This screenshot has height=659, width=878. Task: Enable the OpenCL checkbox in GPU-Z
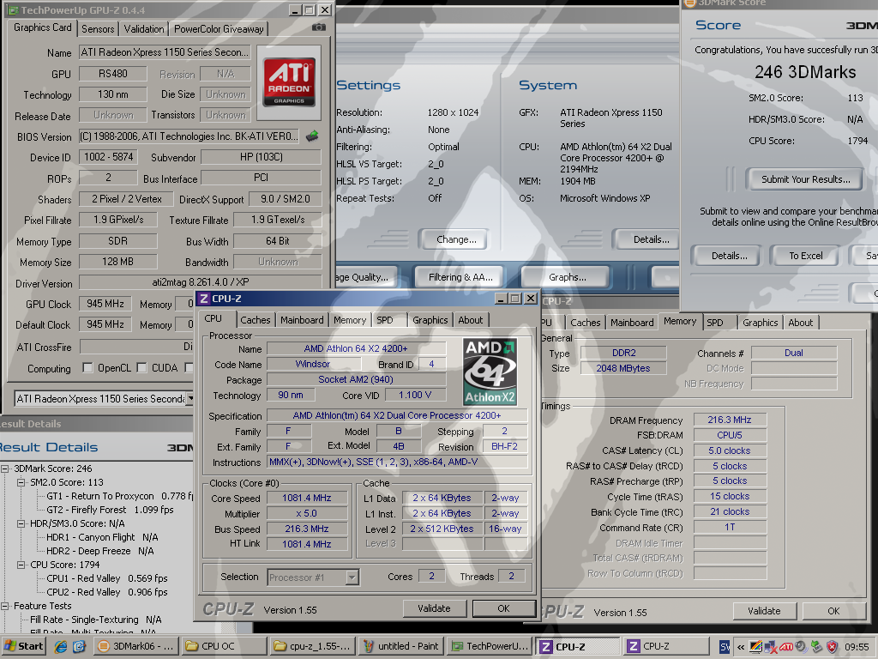(87, 367)
